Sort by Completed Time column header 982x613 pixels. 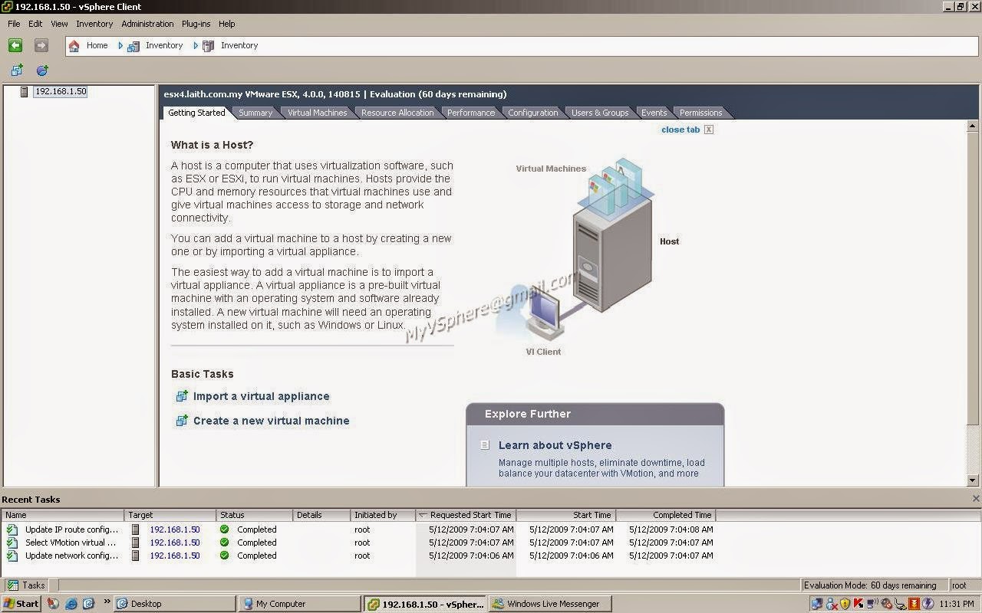666,515
